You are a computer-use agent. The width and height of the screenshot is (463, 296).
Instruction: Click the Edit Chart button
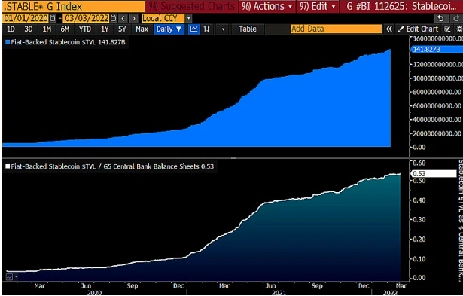[x=418, y=29]
